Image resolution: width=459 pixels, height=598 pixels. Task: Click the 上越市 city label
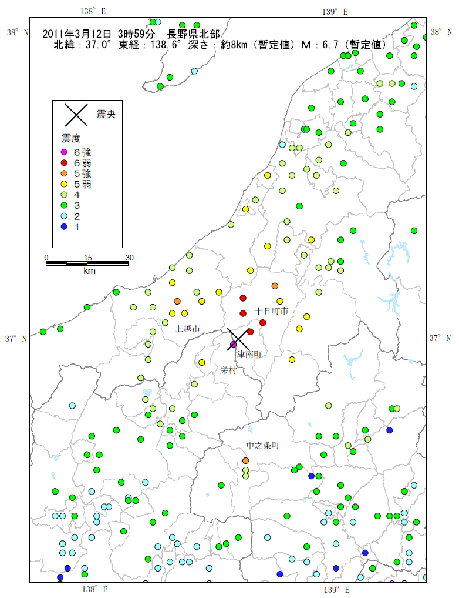click(188, 328)
